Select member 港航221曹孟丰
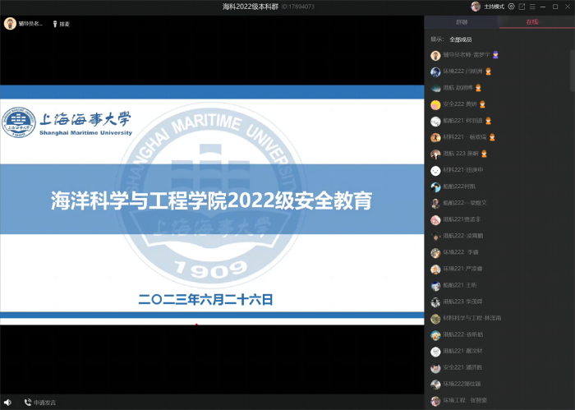Viewport: 575px width, 410px height. pyautogui.click(x=462, y=219)
